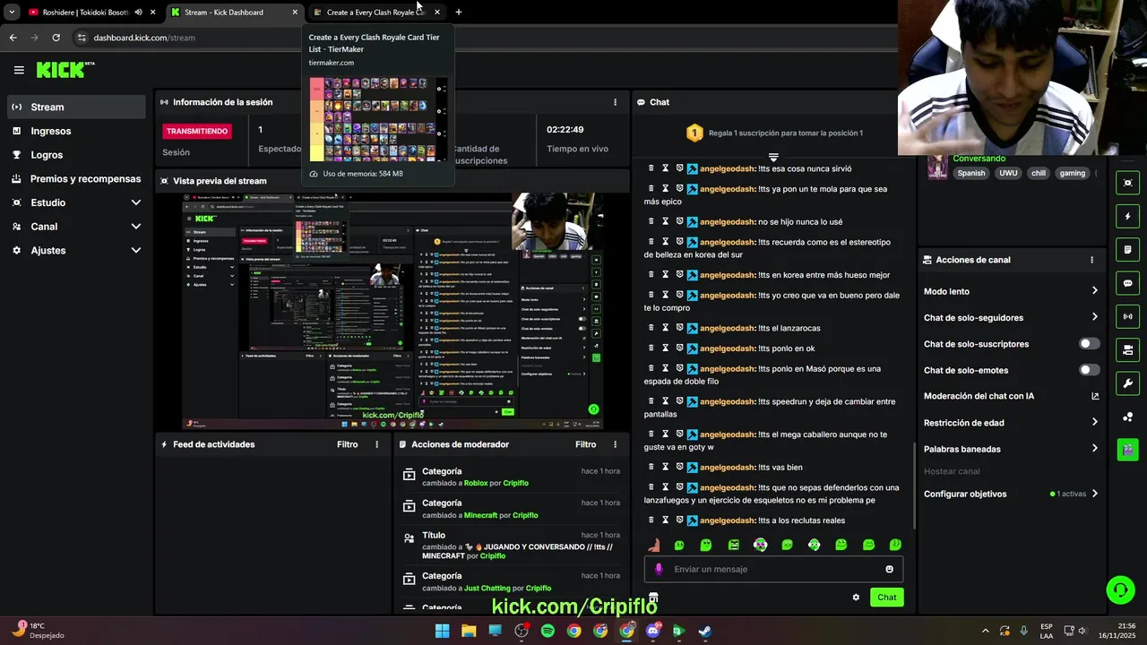The image size is (1147, 645).
Task: Open Steam from the taskbar
Action: tap(705, 631)
